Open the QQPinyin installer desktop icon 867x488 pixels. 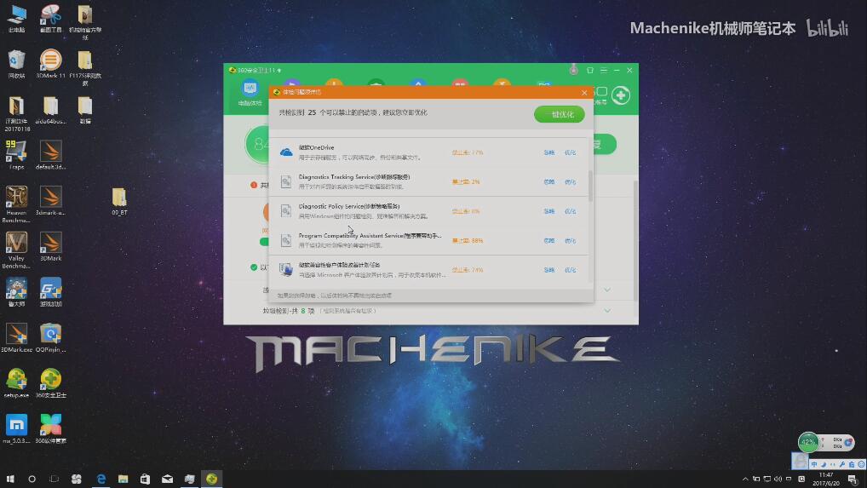point(50,337)
